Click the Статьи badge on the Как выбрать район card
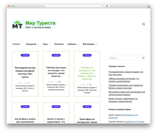 25,107
